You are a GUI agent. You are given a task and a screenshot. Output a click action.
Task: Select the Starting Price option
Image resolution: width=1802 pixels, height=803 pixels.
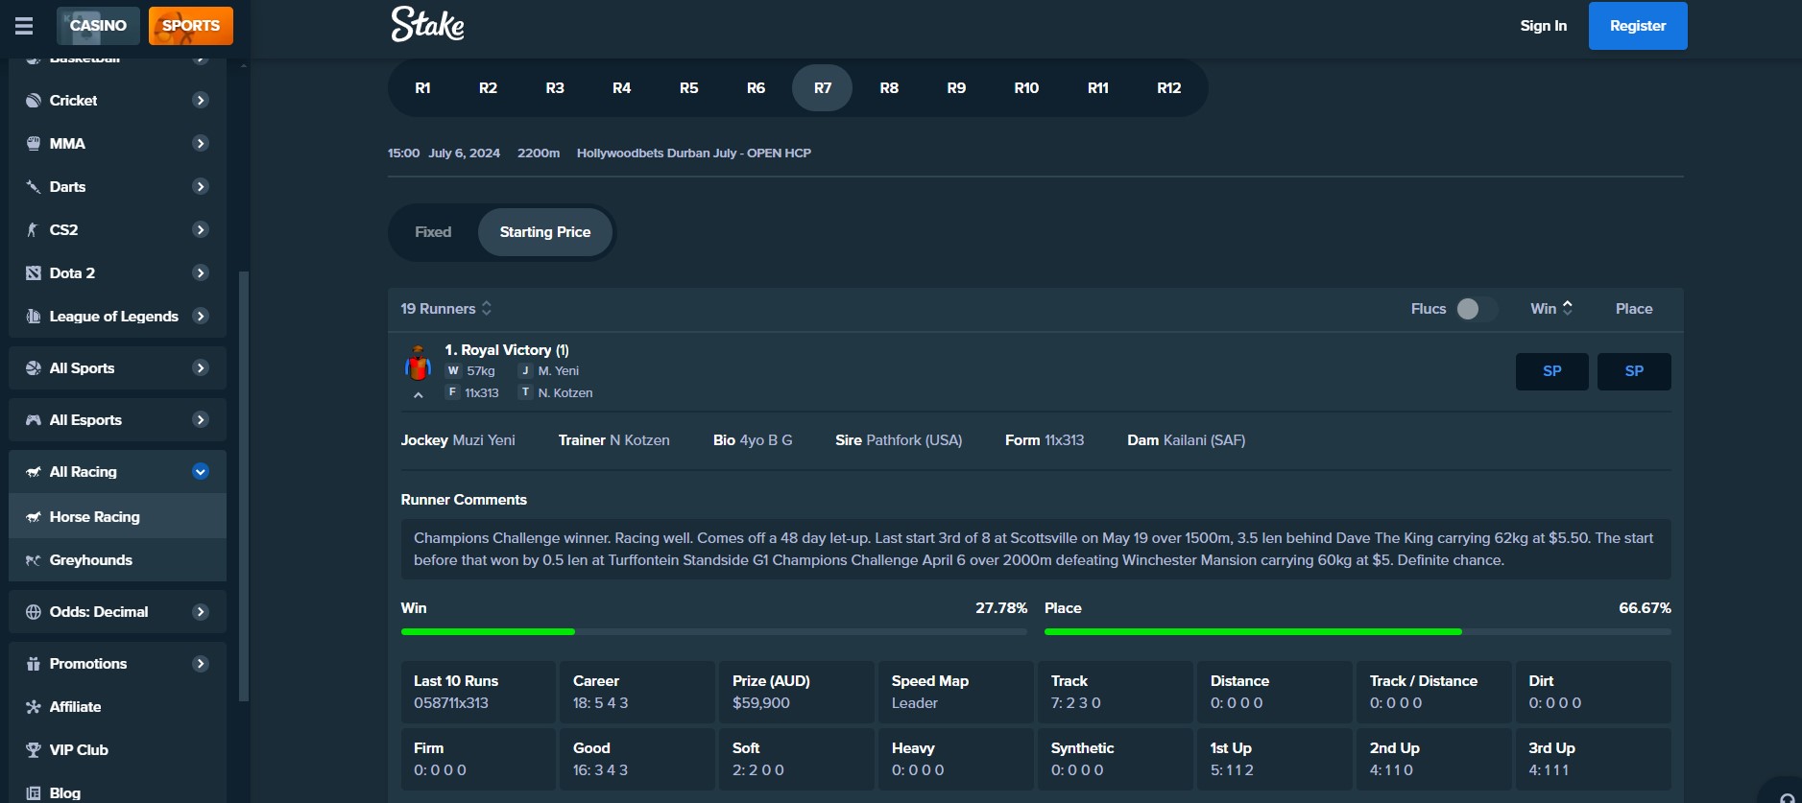point(544,231)
